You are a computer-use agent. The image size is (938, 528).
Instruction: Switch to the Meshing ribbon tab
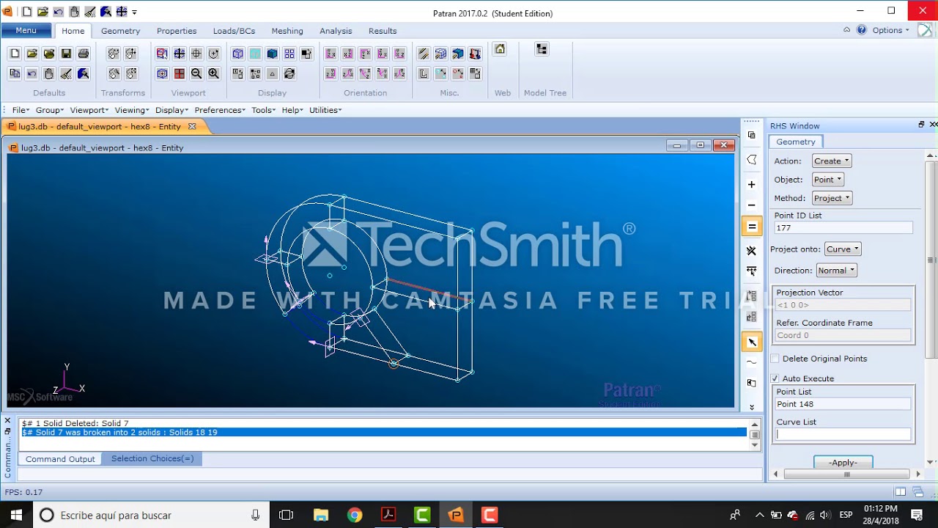point(287,31)
